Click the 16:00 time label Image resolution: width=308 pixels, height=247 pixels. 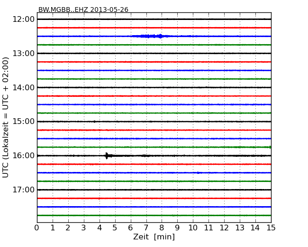click(x=24, y=156)
